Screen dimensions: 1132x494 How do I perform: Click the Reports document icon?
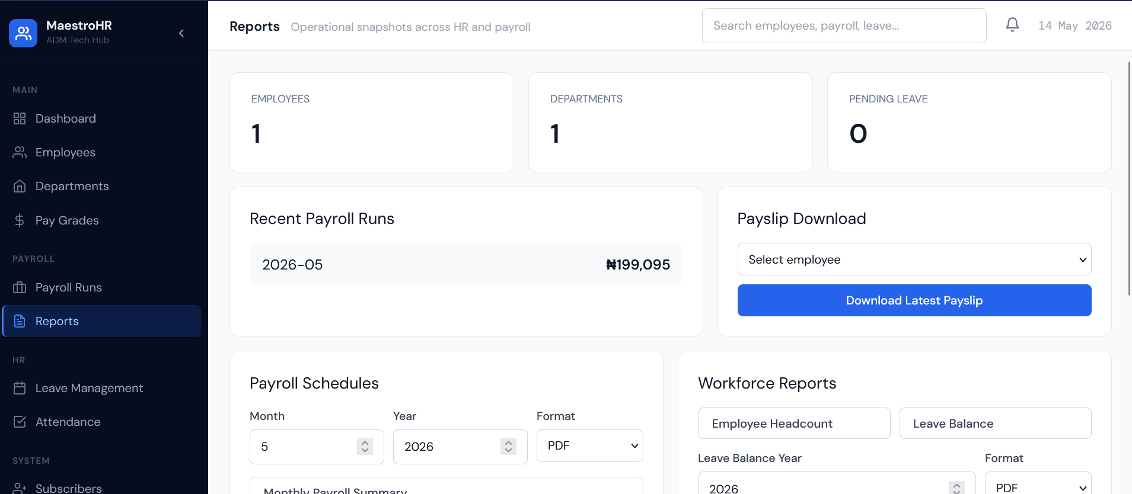[x=20, y=321]
